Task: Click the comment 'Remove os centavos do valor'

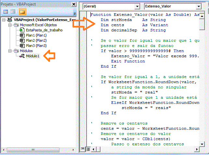Action: click(x=136, y=134)
